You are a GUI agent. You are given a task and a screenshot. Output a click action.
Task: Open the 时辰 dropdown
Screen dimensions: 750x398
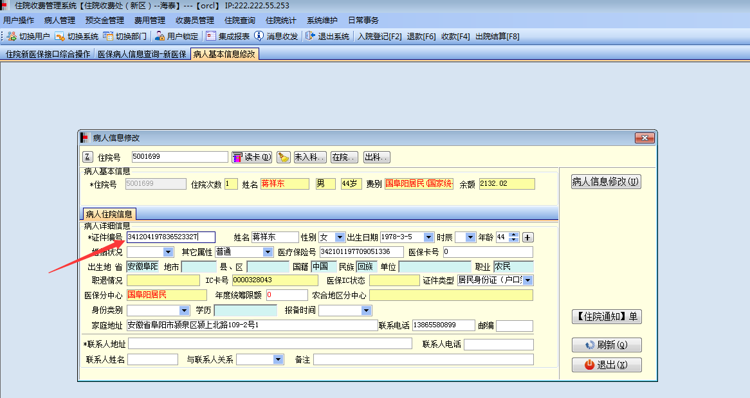pos(470,237)
